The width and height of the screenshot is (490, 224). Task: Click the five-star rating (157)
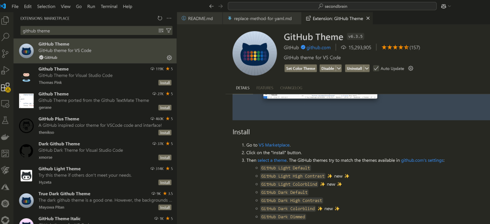401,47
